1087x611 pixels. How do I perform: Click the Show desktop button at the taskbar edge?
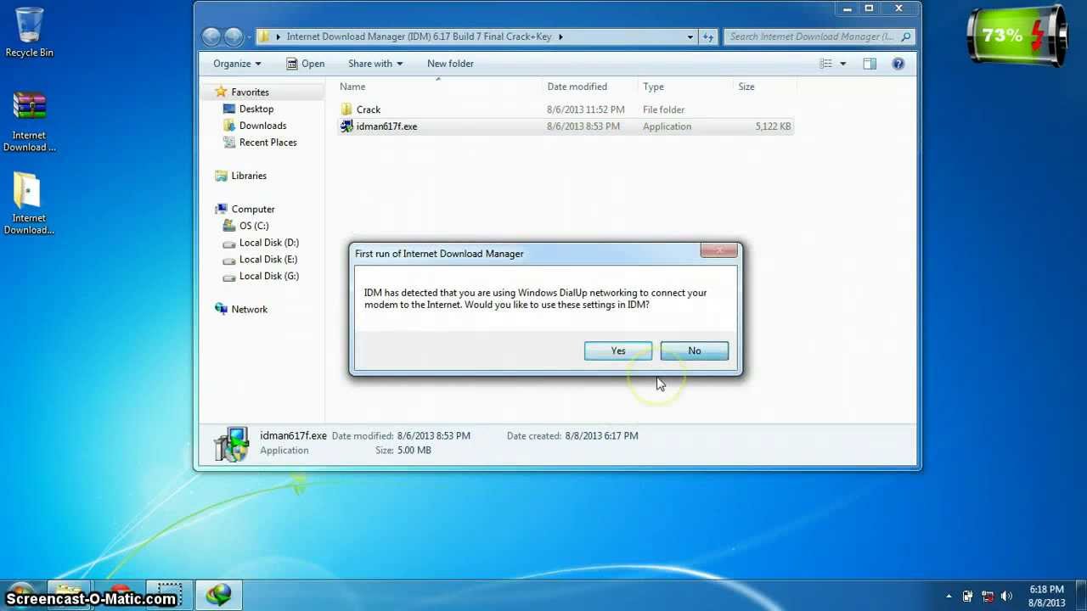pyautogui.click(x=1080, y=596)
